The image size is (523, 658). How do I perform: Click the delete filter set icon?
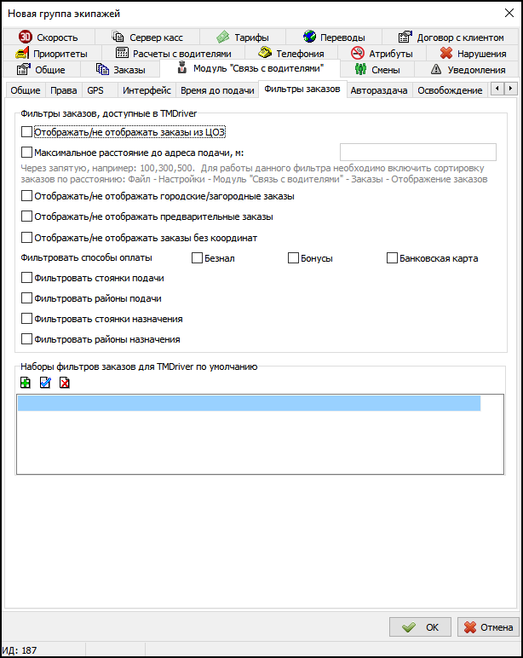tap(65, 384)
